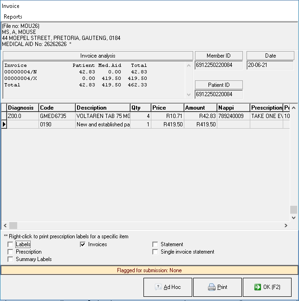Select the R419.50 price cell

167,124
